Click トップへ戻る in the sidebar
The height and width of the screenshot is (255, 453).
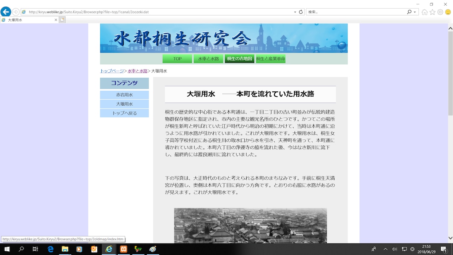point(124,113)
